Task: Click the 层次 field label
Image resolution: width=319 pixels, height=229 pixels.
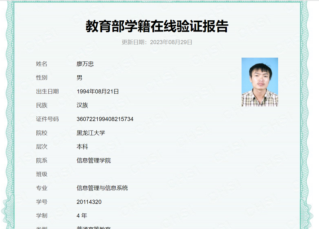Action: tap(42, 147)
